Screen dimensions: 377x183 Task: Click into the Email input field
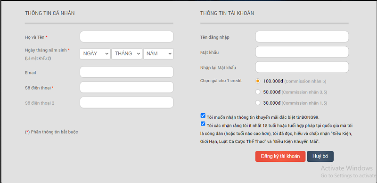tap(126, 72)
